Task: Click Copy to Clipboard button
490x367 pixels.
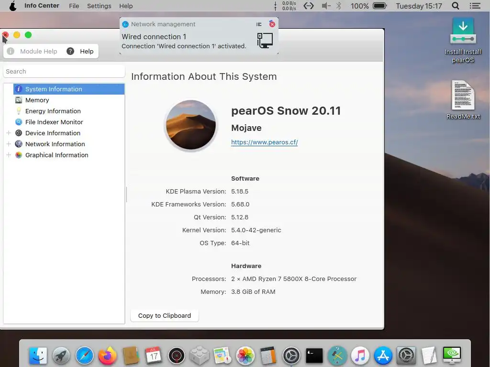Action: pos(165,315)
